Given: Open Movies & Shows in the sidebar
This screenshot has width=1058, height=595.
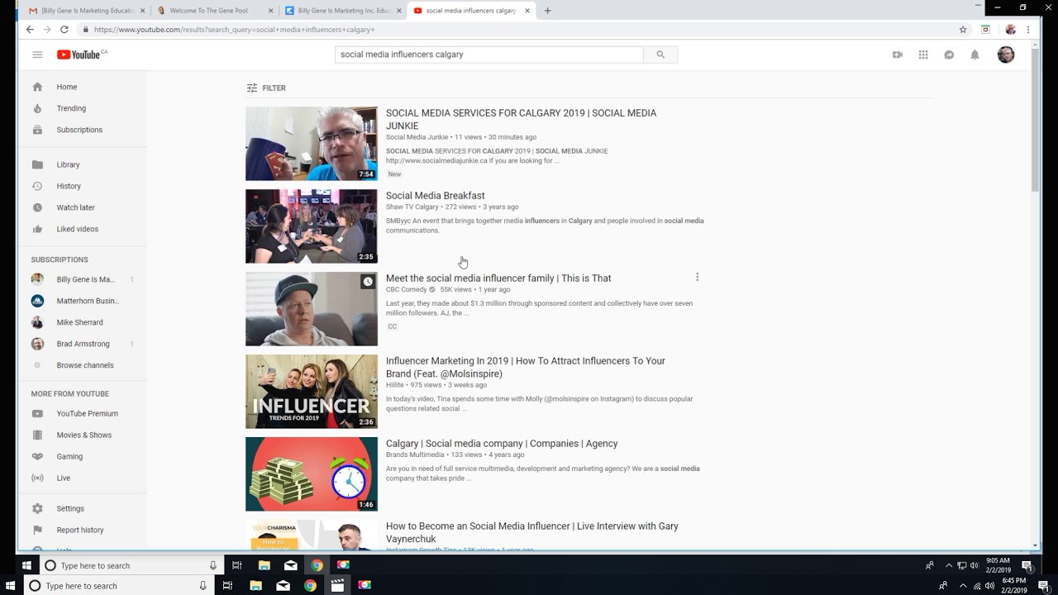Looking at the screenshot, I should pyautogui.click(x=83, y=435).
